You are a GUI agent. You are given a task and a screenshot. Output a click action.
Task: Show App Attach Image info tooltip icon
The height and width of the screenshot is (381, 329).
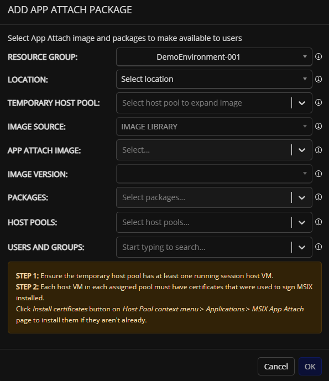point(318,150)
